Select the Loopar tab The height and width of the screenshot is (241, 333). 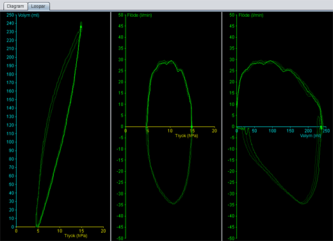point(38,6)
